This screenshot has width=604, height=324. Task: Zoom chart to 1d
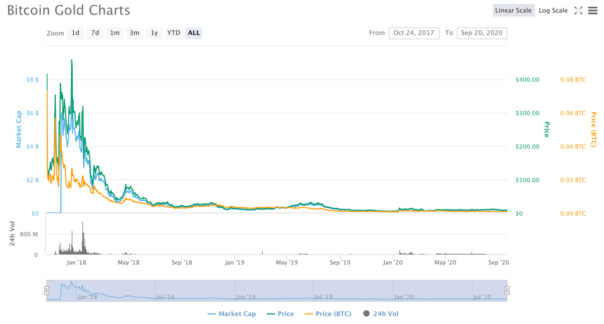click(75, 33)
